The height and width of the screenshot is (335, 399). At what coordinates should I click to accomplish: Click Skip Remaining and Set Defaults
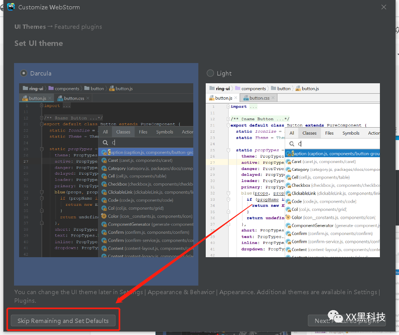[63, 321]
